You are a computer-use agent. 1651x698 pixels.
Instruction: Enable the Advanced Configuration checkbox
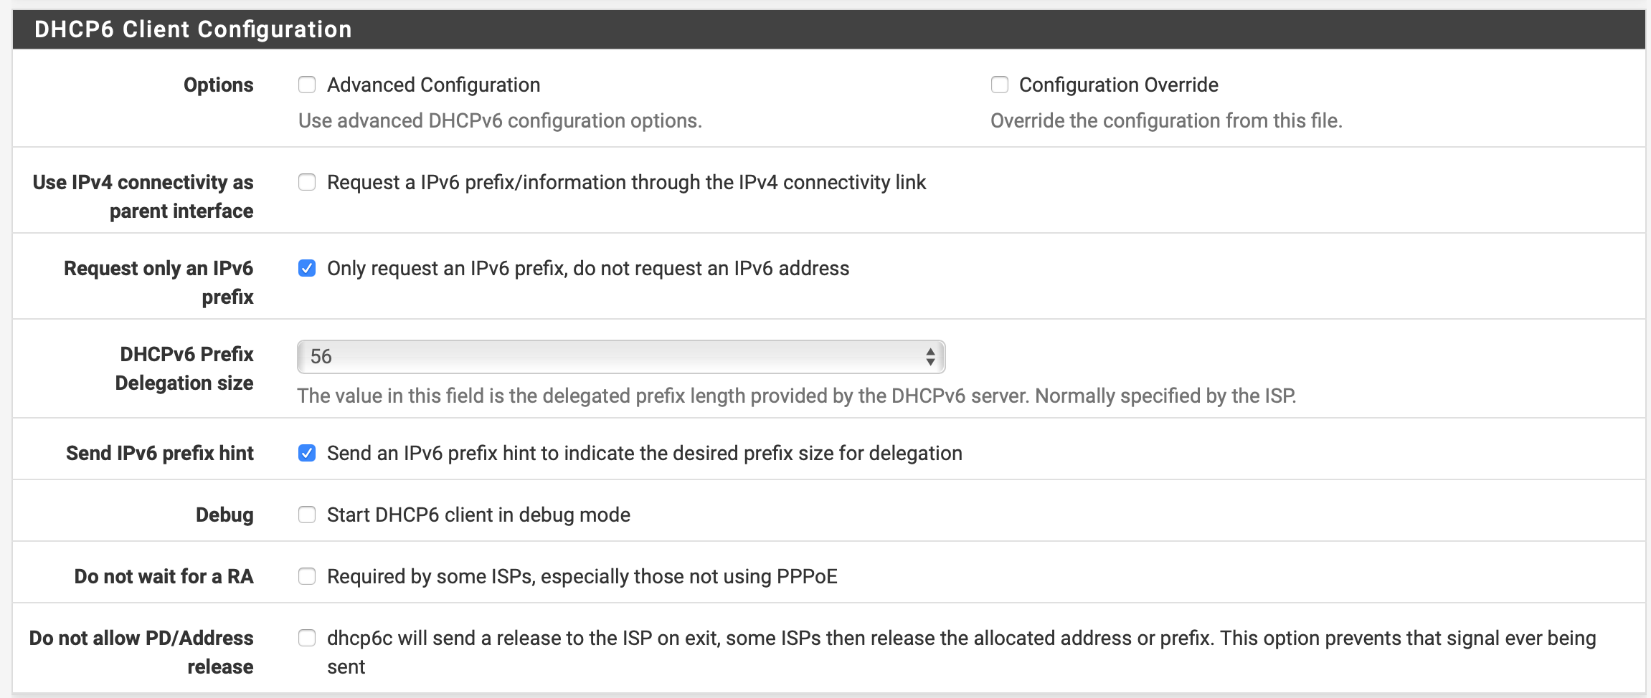(307, 85)
